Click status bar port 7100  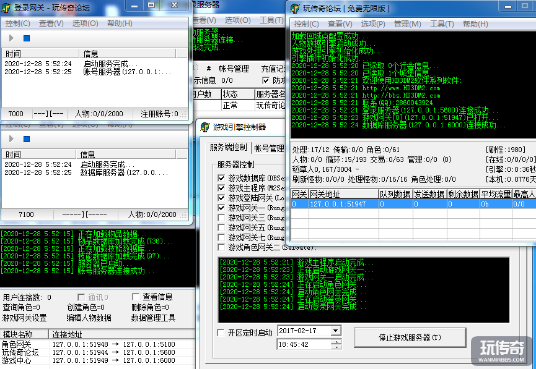26,214
